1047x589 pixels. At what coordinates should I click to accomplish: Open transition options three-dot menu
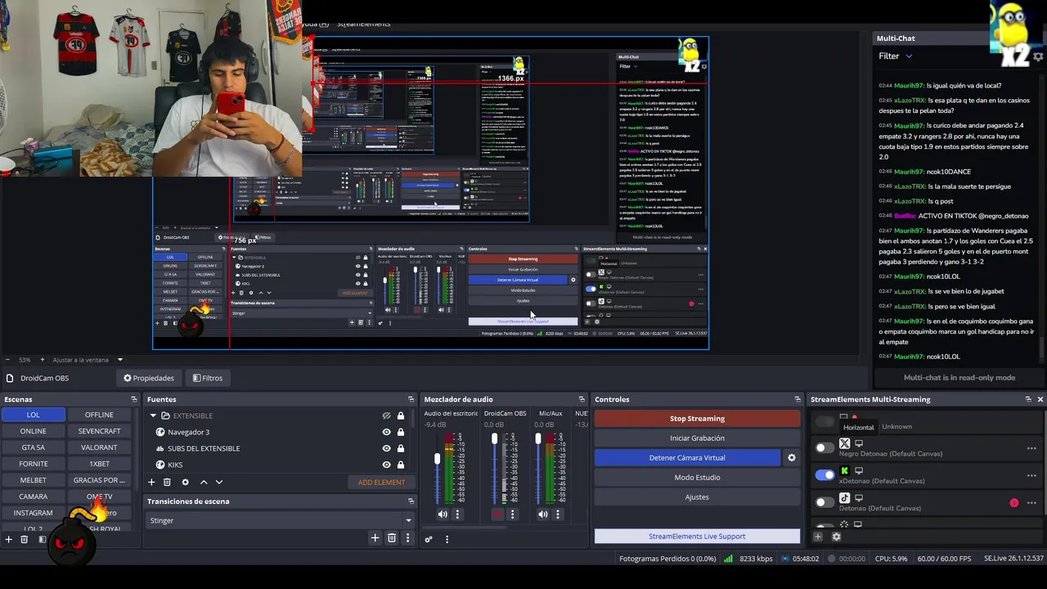[x=407, y=537]
